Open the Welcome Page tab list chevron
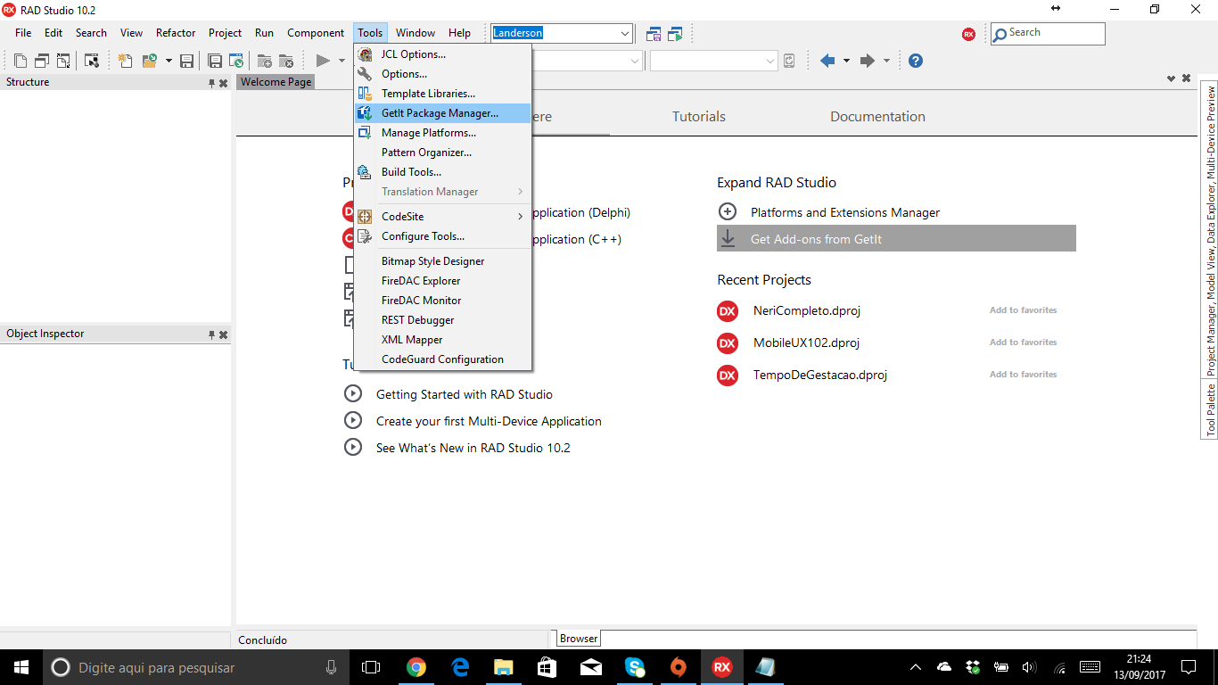This screenshot has height=685, width=1218. click(1172, 78)
